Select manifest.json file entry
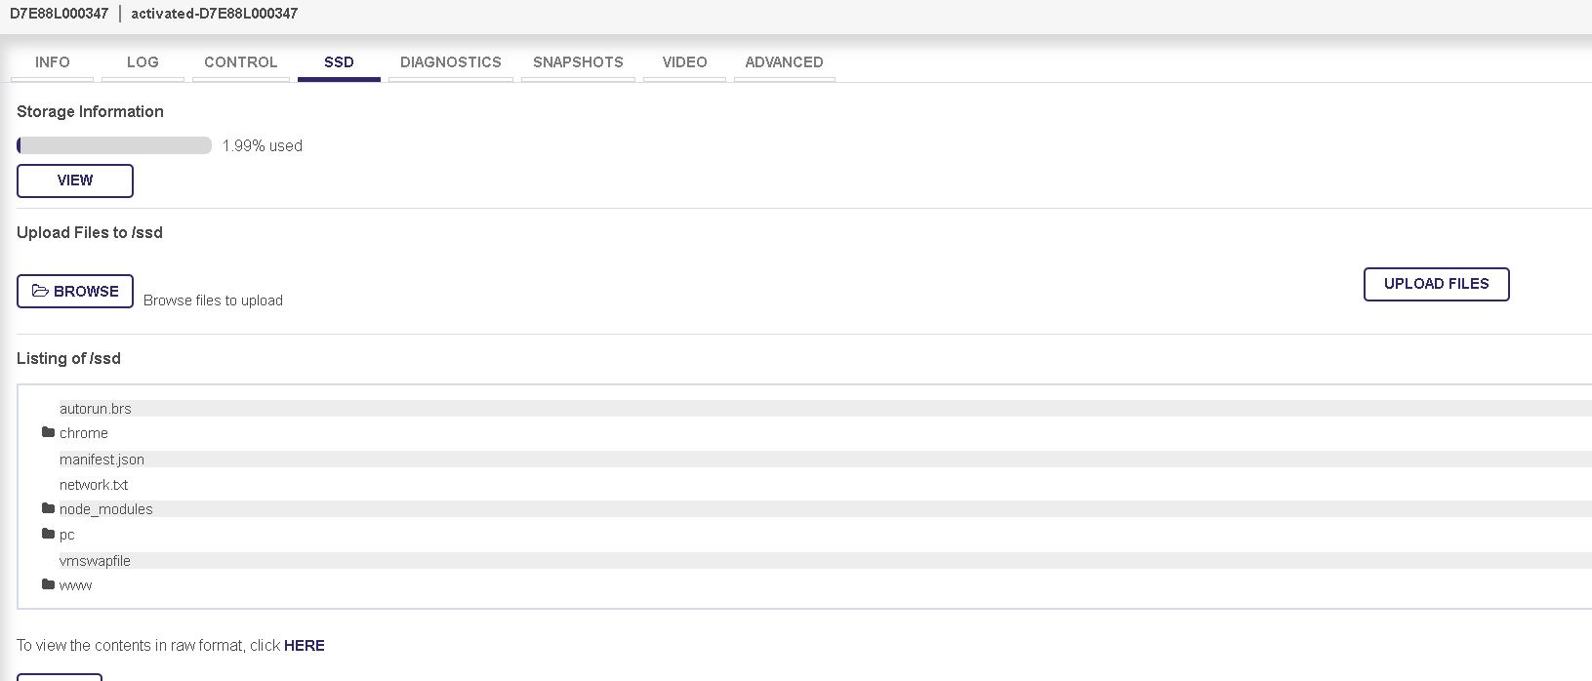Image resolution: width=1592 pixels, height=681 pixels. (102, 460)
